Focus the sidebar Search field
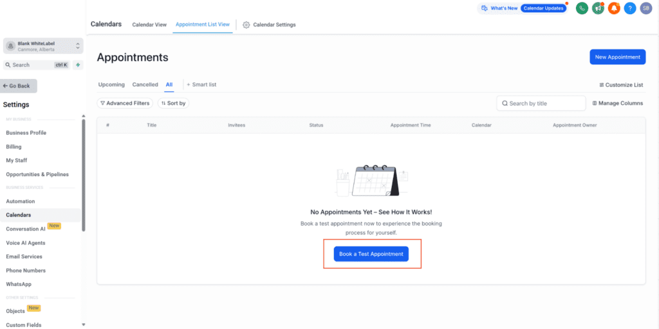The image size is (659, 329). point(36,65)
